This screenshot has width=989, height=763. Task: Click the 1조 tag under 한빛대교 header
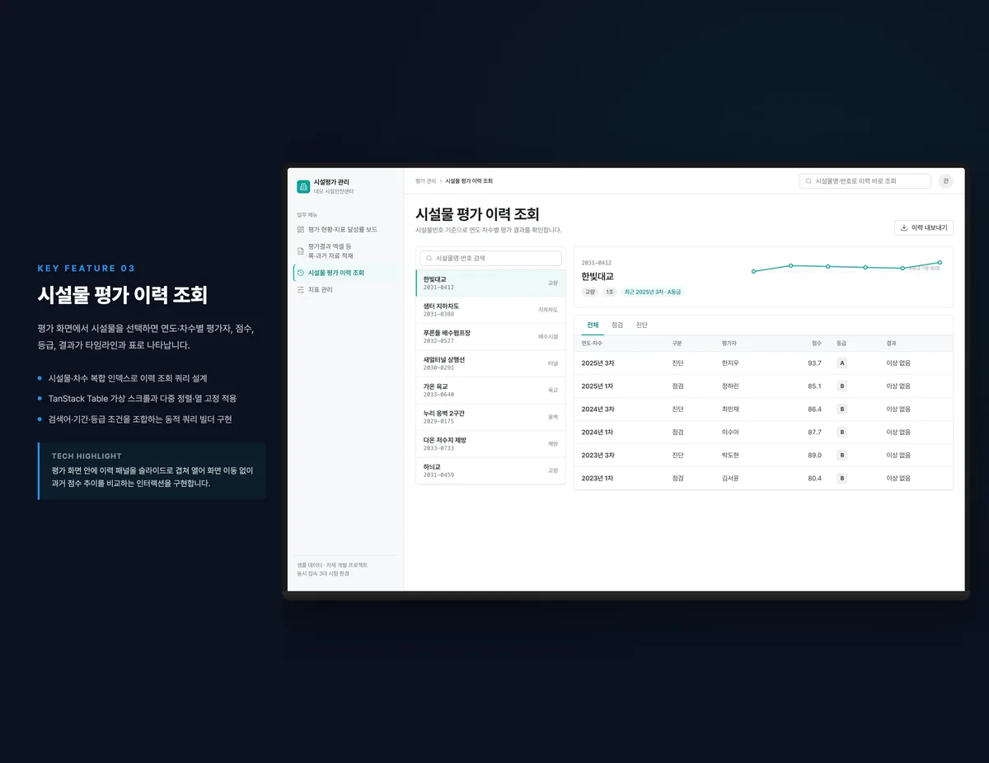(609, 292)
